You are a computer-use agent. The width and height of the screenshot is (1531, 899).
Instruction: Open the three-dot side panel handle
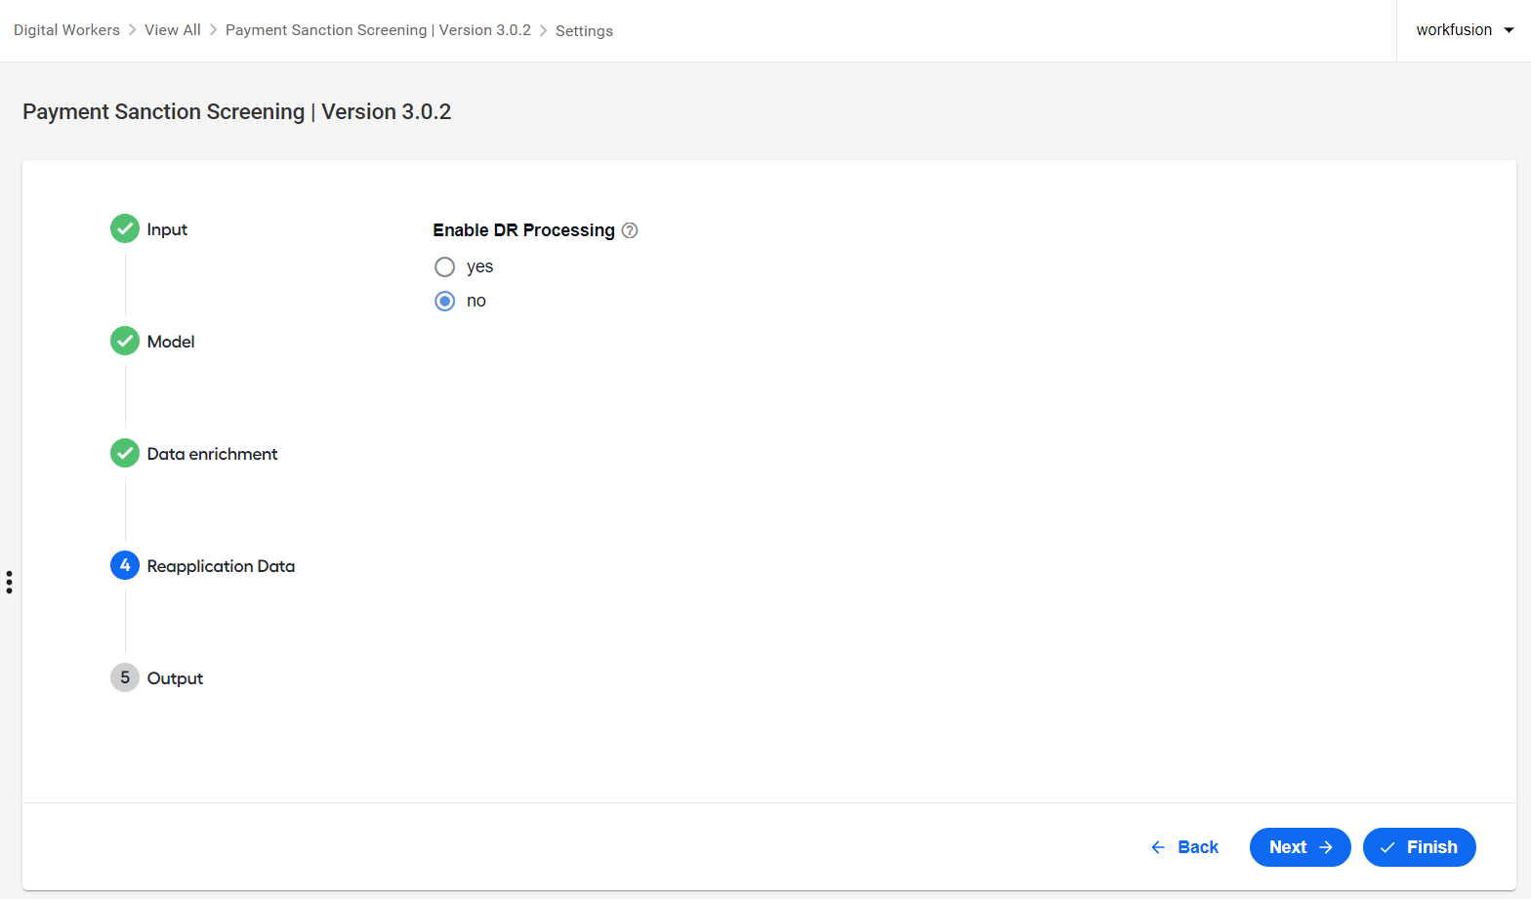click(9, 583)
